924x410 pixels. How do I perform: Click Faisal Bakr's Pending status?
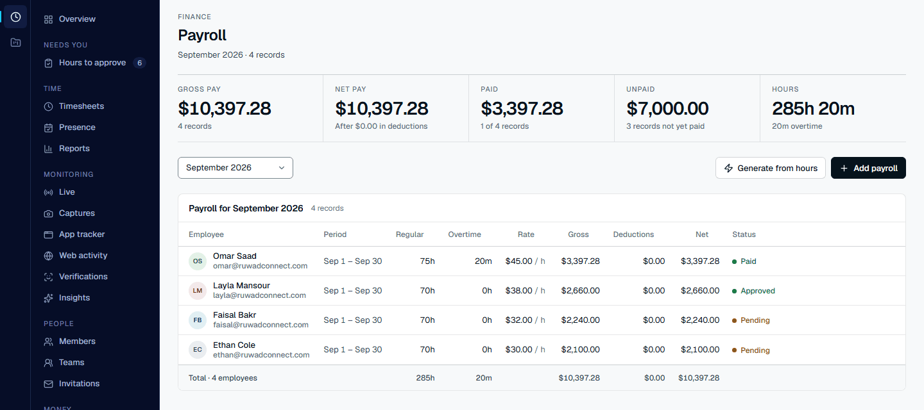click(751, 320)
